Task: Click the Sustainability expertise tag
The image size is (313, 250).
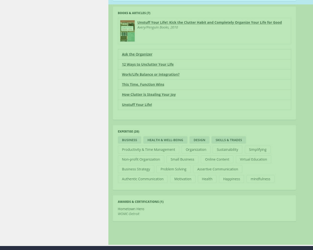Action: [227, 149]
